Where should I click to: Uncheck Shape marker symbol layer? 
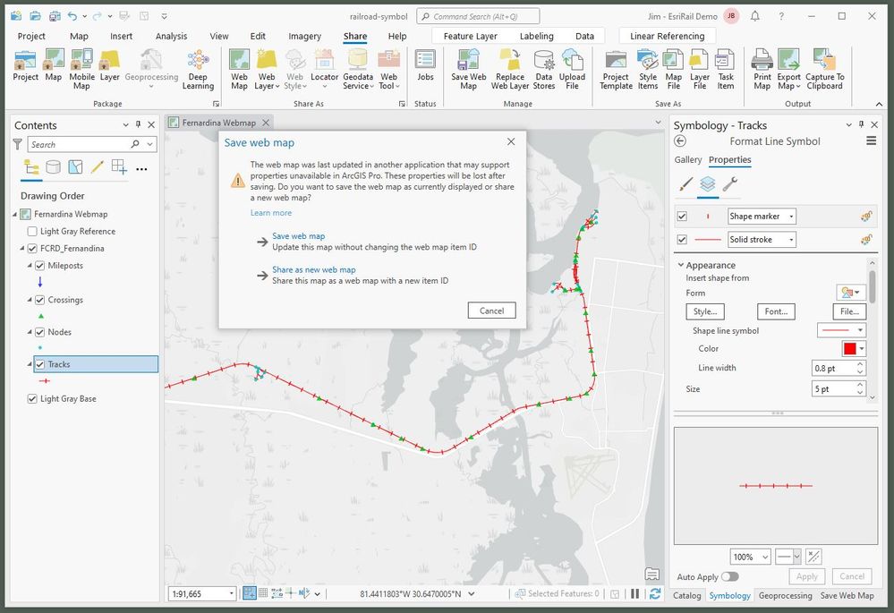click(682, 217)
